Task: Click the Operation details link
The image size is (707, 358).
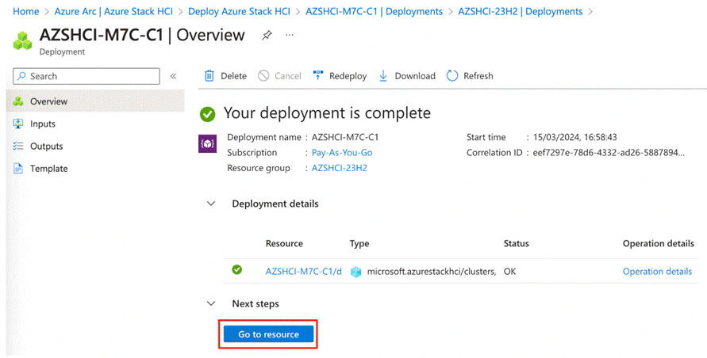Action: coord(657,272)
